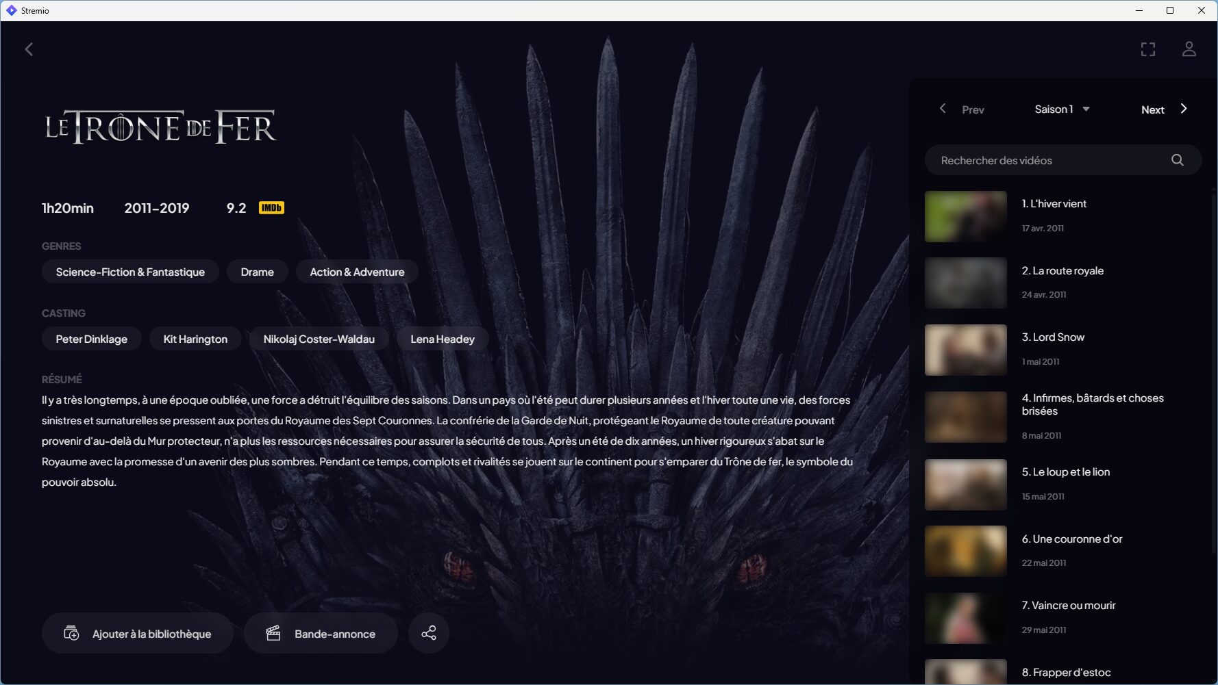Maximize the Stremio window
1218x685 pixels.
(x=1170, y=10)
